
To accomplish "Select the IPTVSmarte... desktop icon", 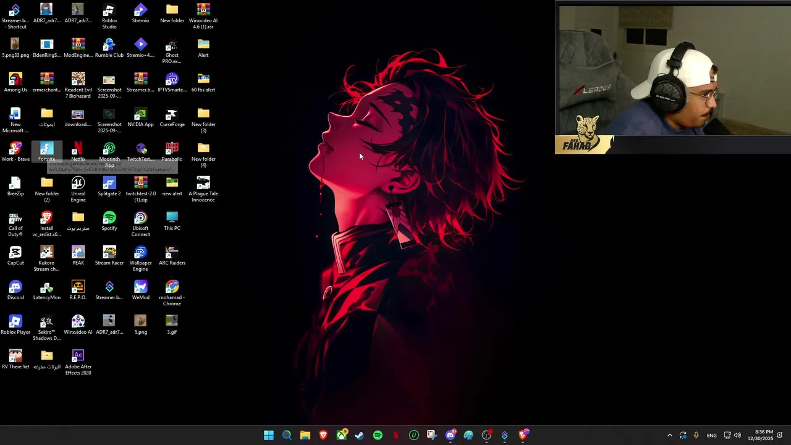I will 172,83.
